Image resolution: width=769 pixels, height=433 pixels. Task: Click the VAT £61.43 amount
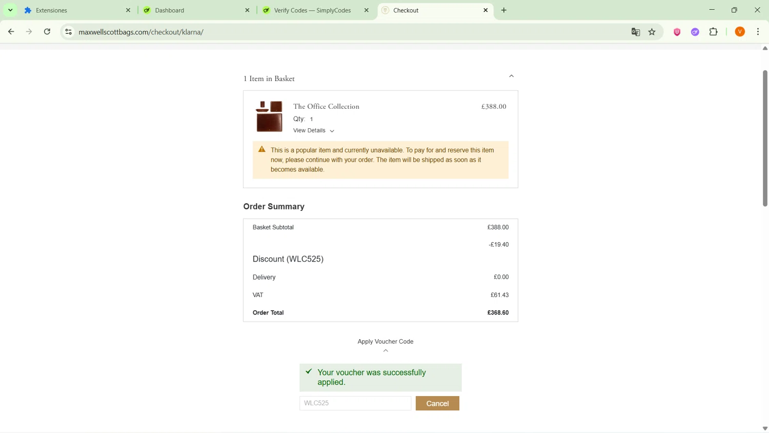click(499, 295)
